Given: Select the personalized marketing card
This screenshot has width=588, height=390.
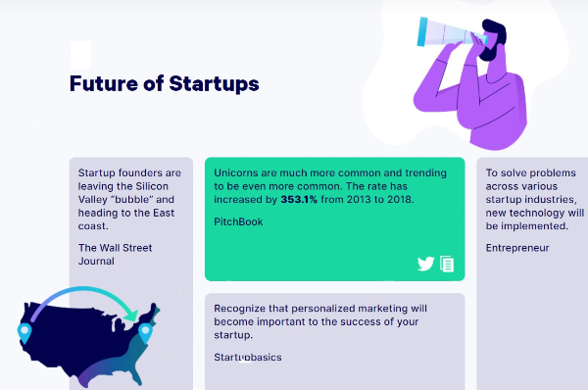Looking at the screenshot, I should click(334, 342).
